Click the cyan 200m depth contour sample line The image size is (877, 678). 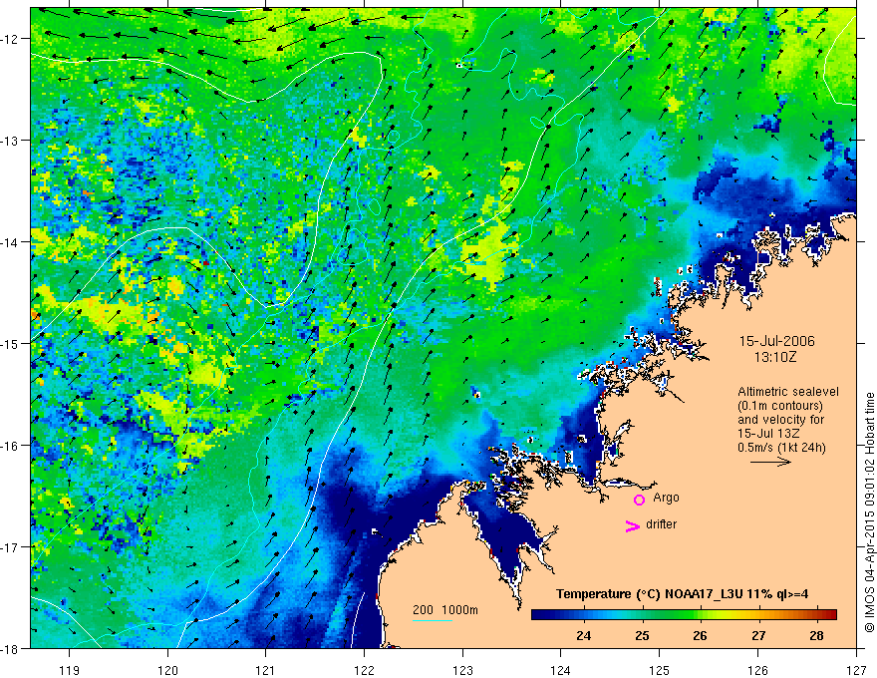point(433,620)
